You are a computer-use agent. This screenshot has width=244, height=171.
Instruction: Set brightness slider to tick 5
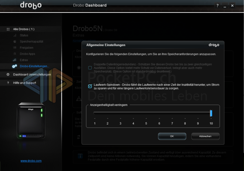[x=146, y=113]
